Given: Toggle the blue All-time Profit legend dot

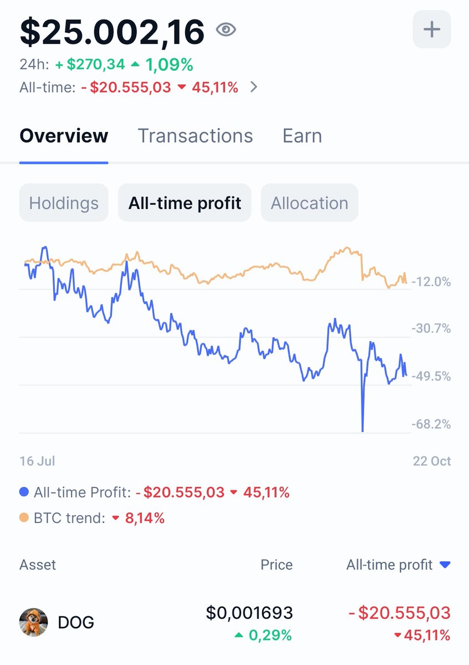Looking at the screenshot, I should (x=24, y=492).
